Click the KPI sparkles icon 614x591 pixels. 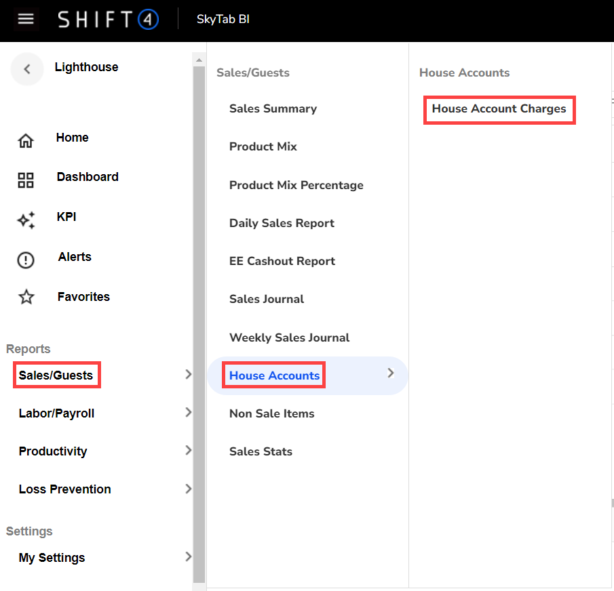pos(26,220)
